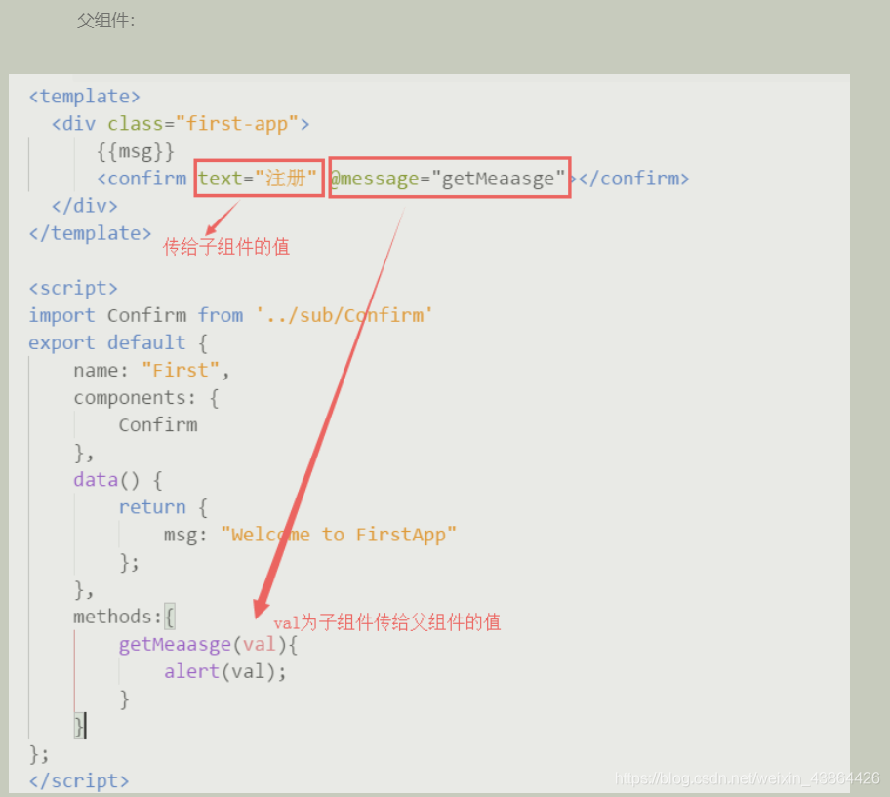The image size is (890, 797).
Task: Click the opening <script> tag
Action: pos(73,288)
